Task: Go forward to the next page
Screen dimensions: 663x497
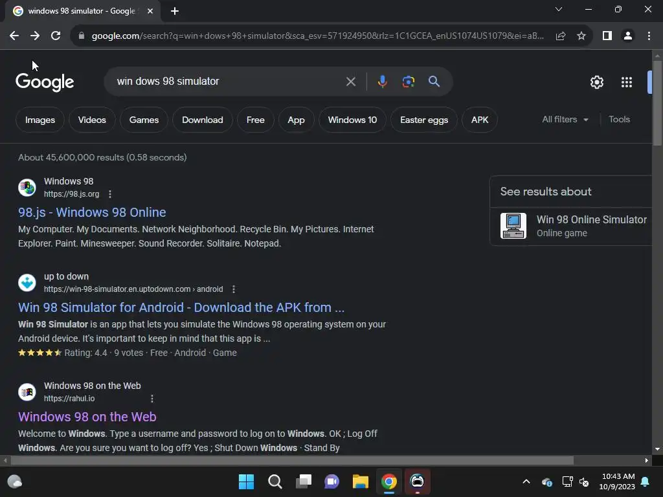Action: (x=35, y=36)
